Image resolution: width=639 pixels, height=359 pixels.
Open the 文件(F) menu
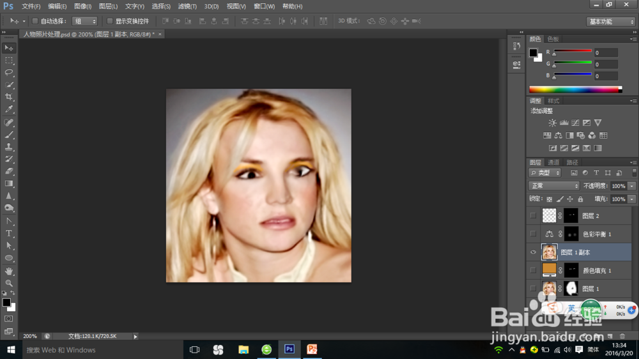(x=31, y=6)
